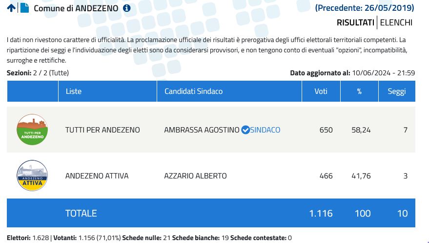Click the up arrow navigation icon

coord(11,8)
